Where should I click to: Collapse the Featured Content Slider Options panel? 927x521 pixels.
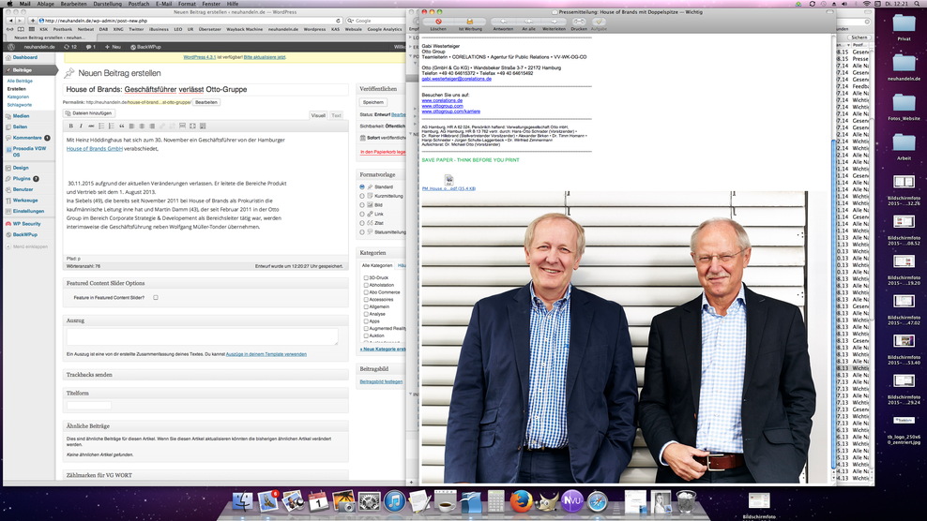tap(205, 283)
